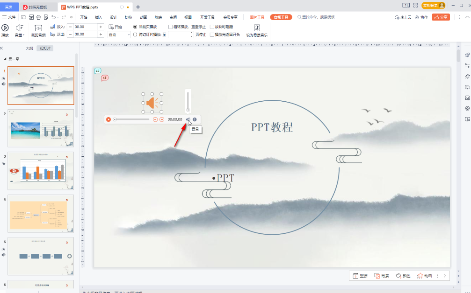Viewport: 471px width, 293px height.
Task: Open the 颜色 color settings at bottom right
Action: [x=403, y=276]
